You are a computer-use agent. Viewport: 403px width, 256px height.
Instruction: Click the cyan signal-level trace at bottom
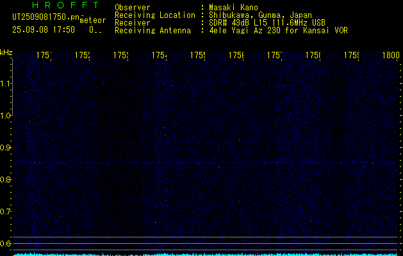point(206,255)
